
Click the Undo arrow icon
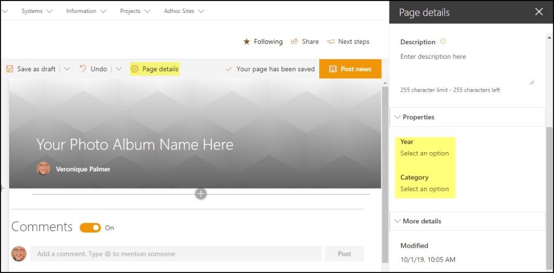coord(83,69)
